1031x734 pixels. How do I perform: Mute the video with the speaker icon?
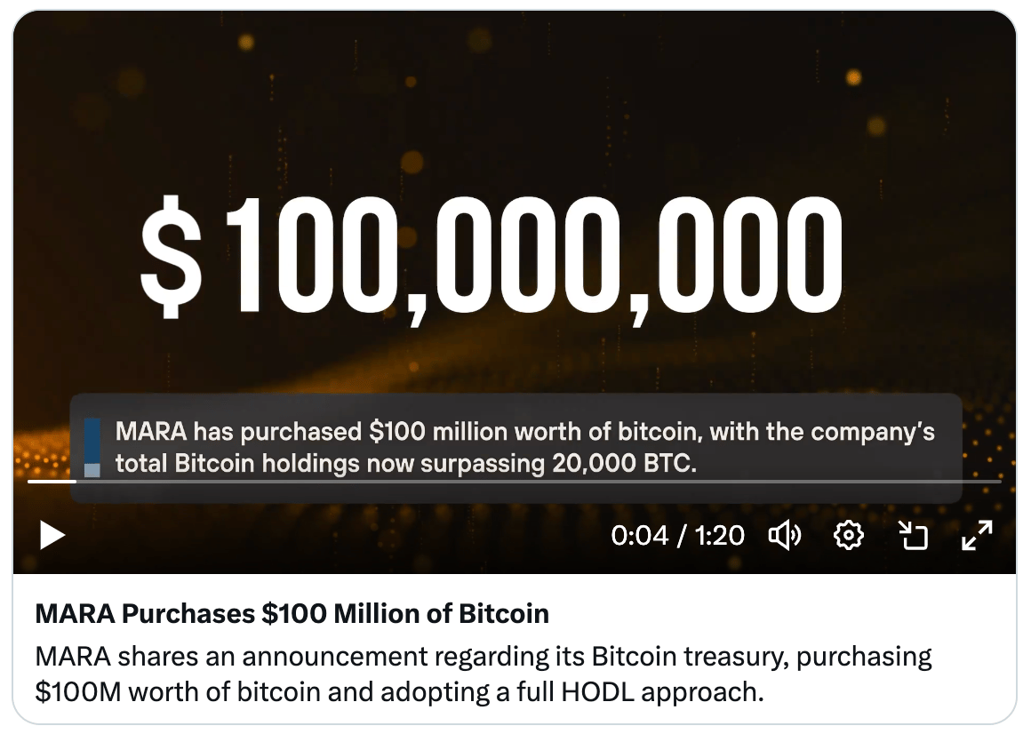coord(785,536)
